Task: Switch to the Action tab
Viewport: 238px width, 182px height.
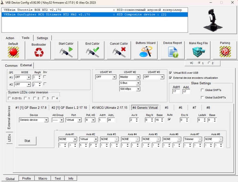Action: coord(10,38)
